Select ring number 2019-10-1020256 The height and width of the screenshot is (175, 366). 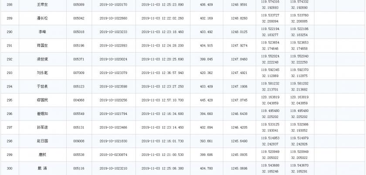(x=113, y=100)
